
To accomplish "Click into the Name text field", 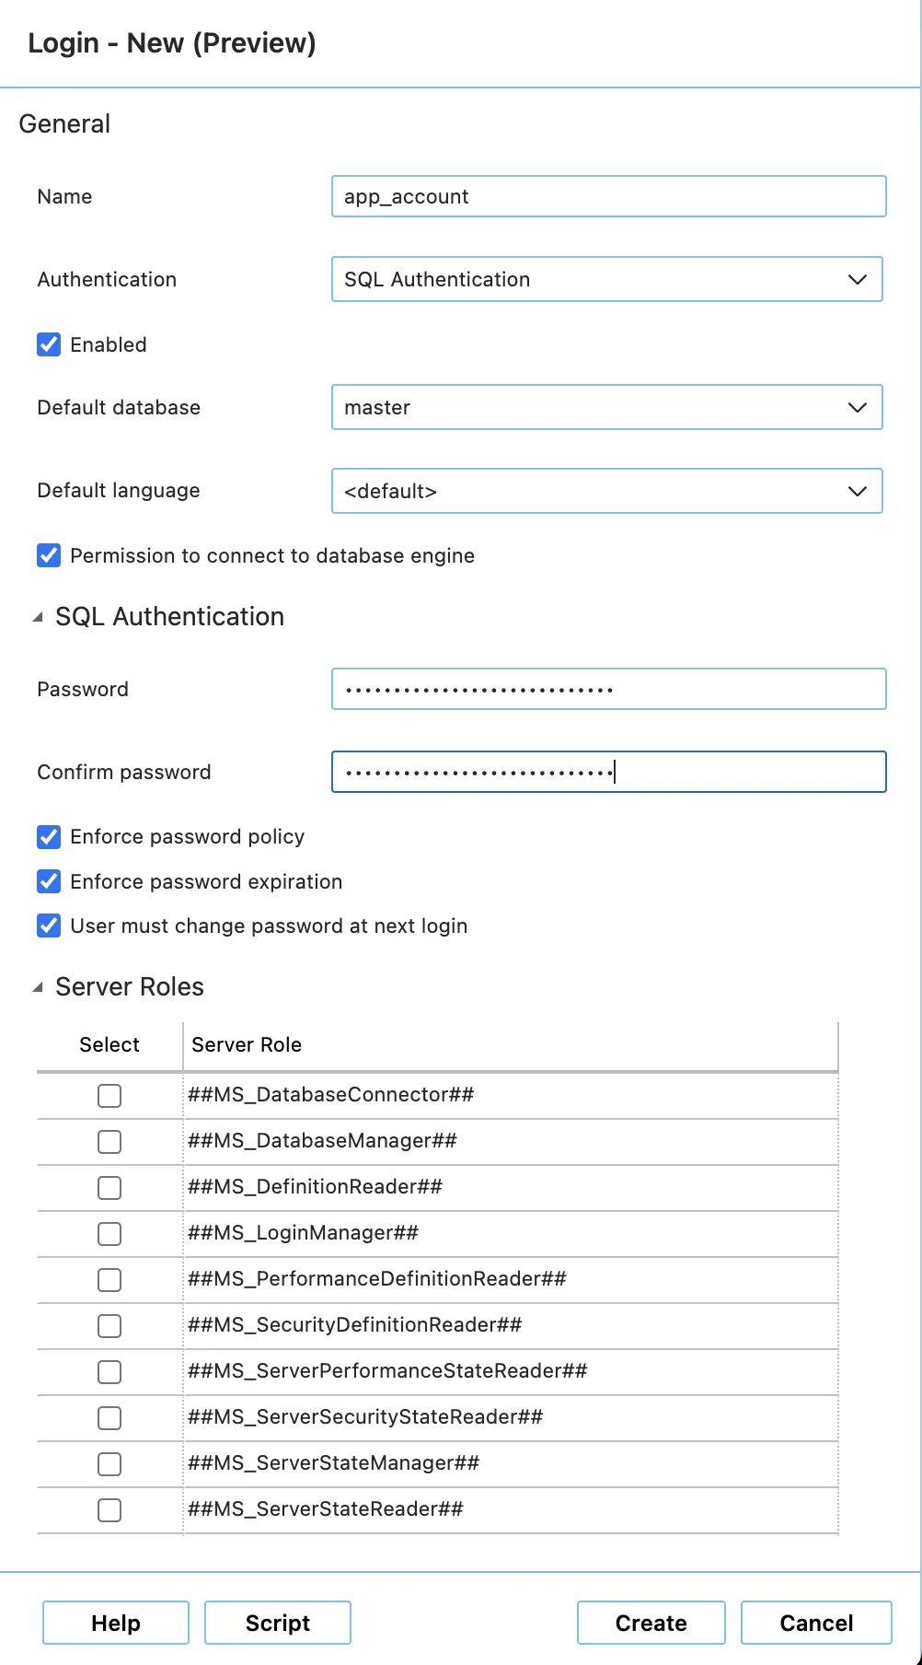I will pyautogui.click(x=608, y=196).
